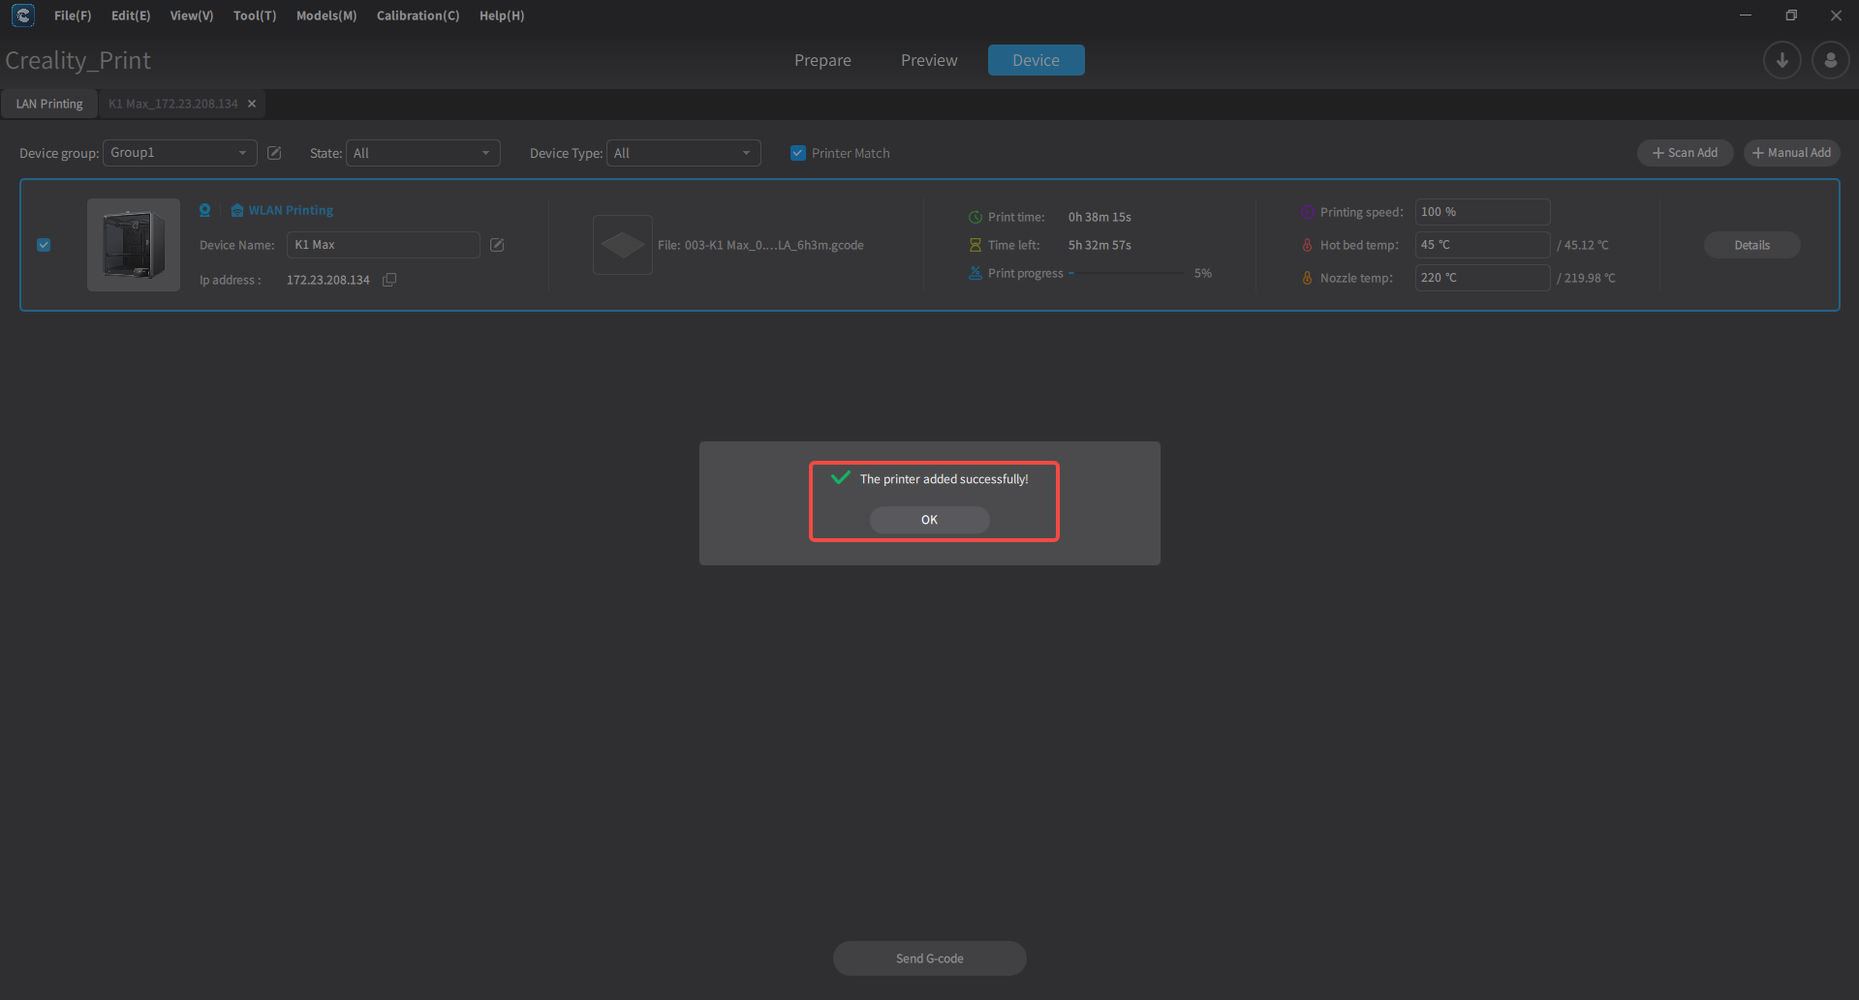Click the Send G-code button

929,958
